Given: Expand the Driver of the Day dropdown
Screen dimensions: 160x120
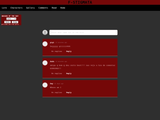Looking at the screenshot, I should (11, 19).
